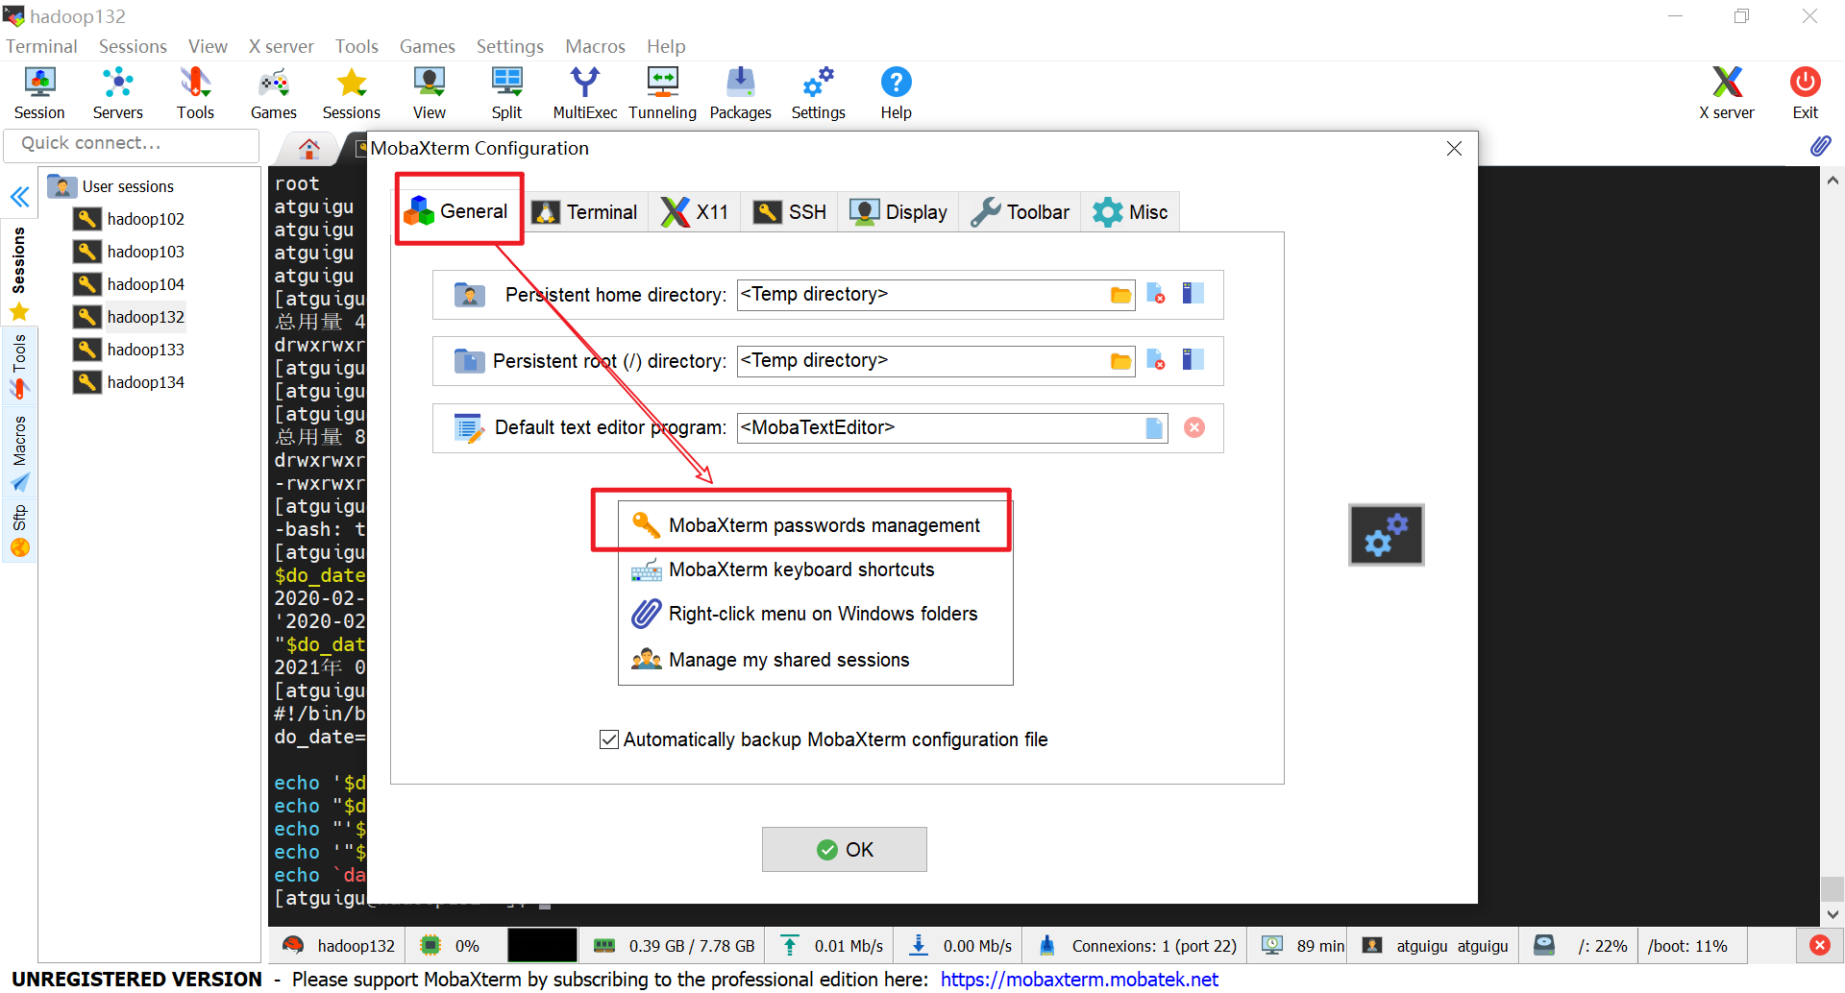The image size is (1845, 993).
Task: Open the Packages toolbar icon
Action: tap(740, 93)
